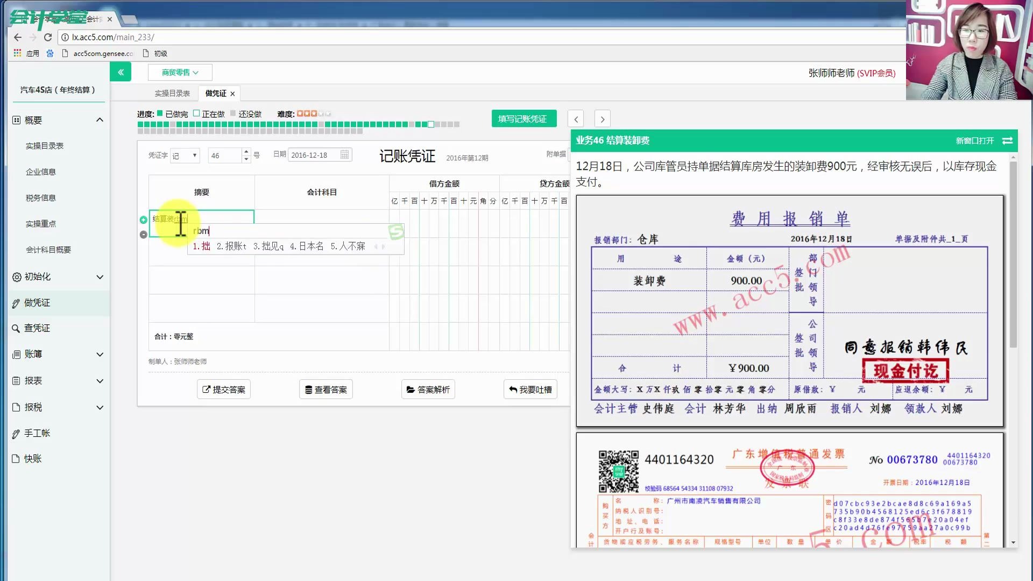Close the 做凭证 tab

(232, 94)
